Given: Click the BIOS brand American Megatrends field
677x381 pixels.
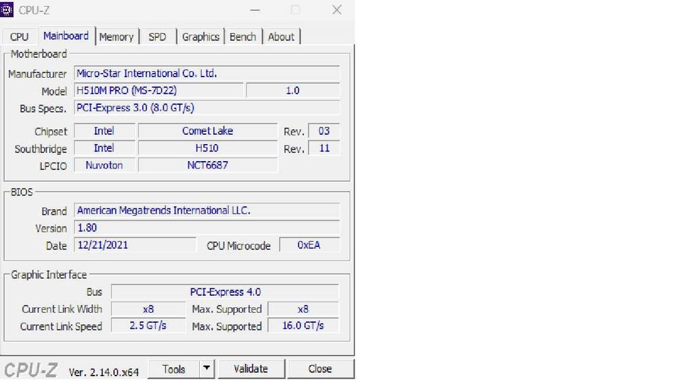Looking at the screenshot, I should (x=206, y=210).
